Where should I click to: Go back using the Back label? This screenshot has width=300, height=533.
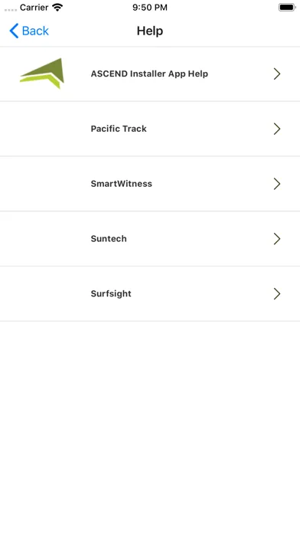35,31
